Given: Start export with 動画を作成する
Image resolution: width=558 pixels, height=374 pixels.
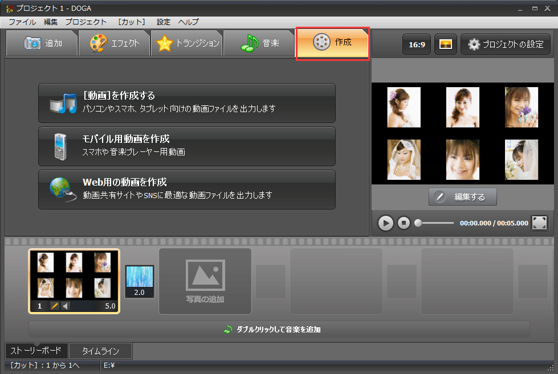Looking at the screenshot, I should [187, 103].
